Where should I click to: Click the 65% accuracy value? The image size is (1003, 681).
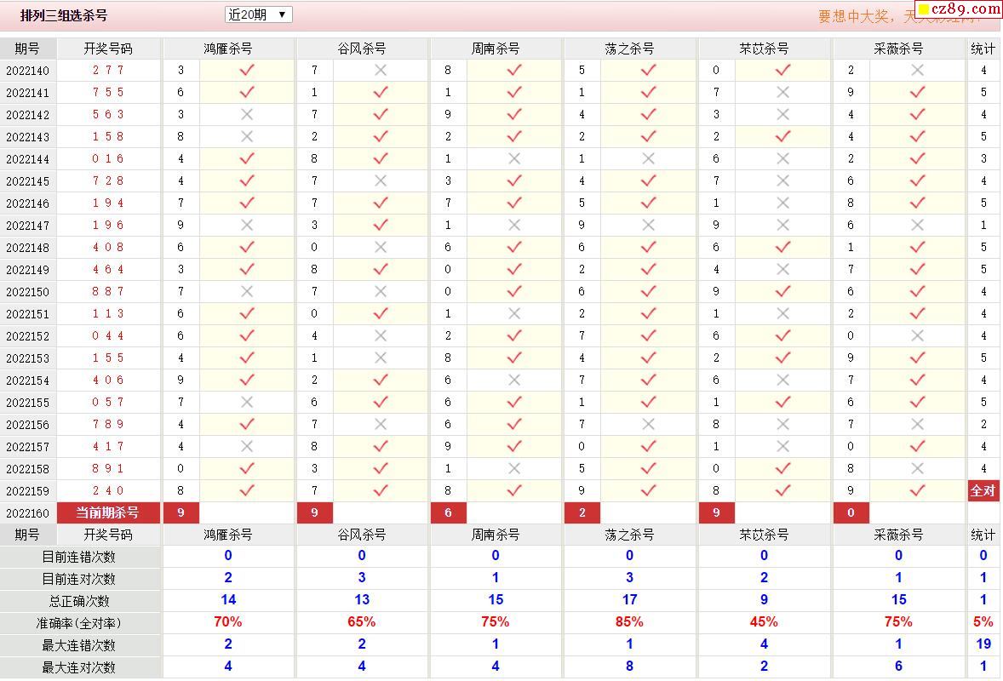(x=362, y=621)
